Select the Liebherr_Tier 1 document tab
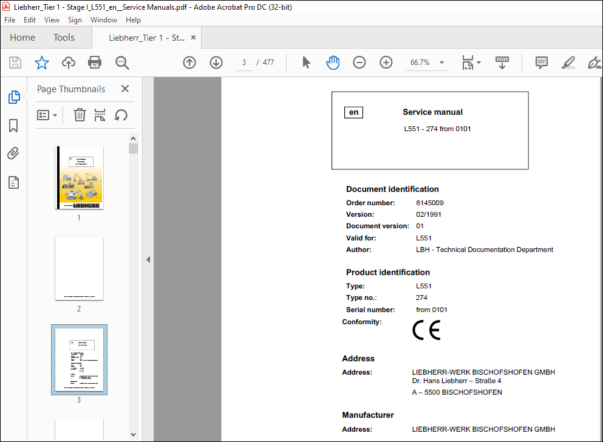Screen dimensions: 603x442 click(x=146, y=38)
